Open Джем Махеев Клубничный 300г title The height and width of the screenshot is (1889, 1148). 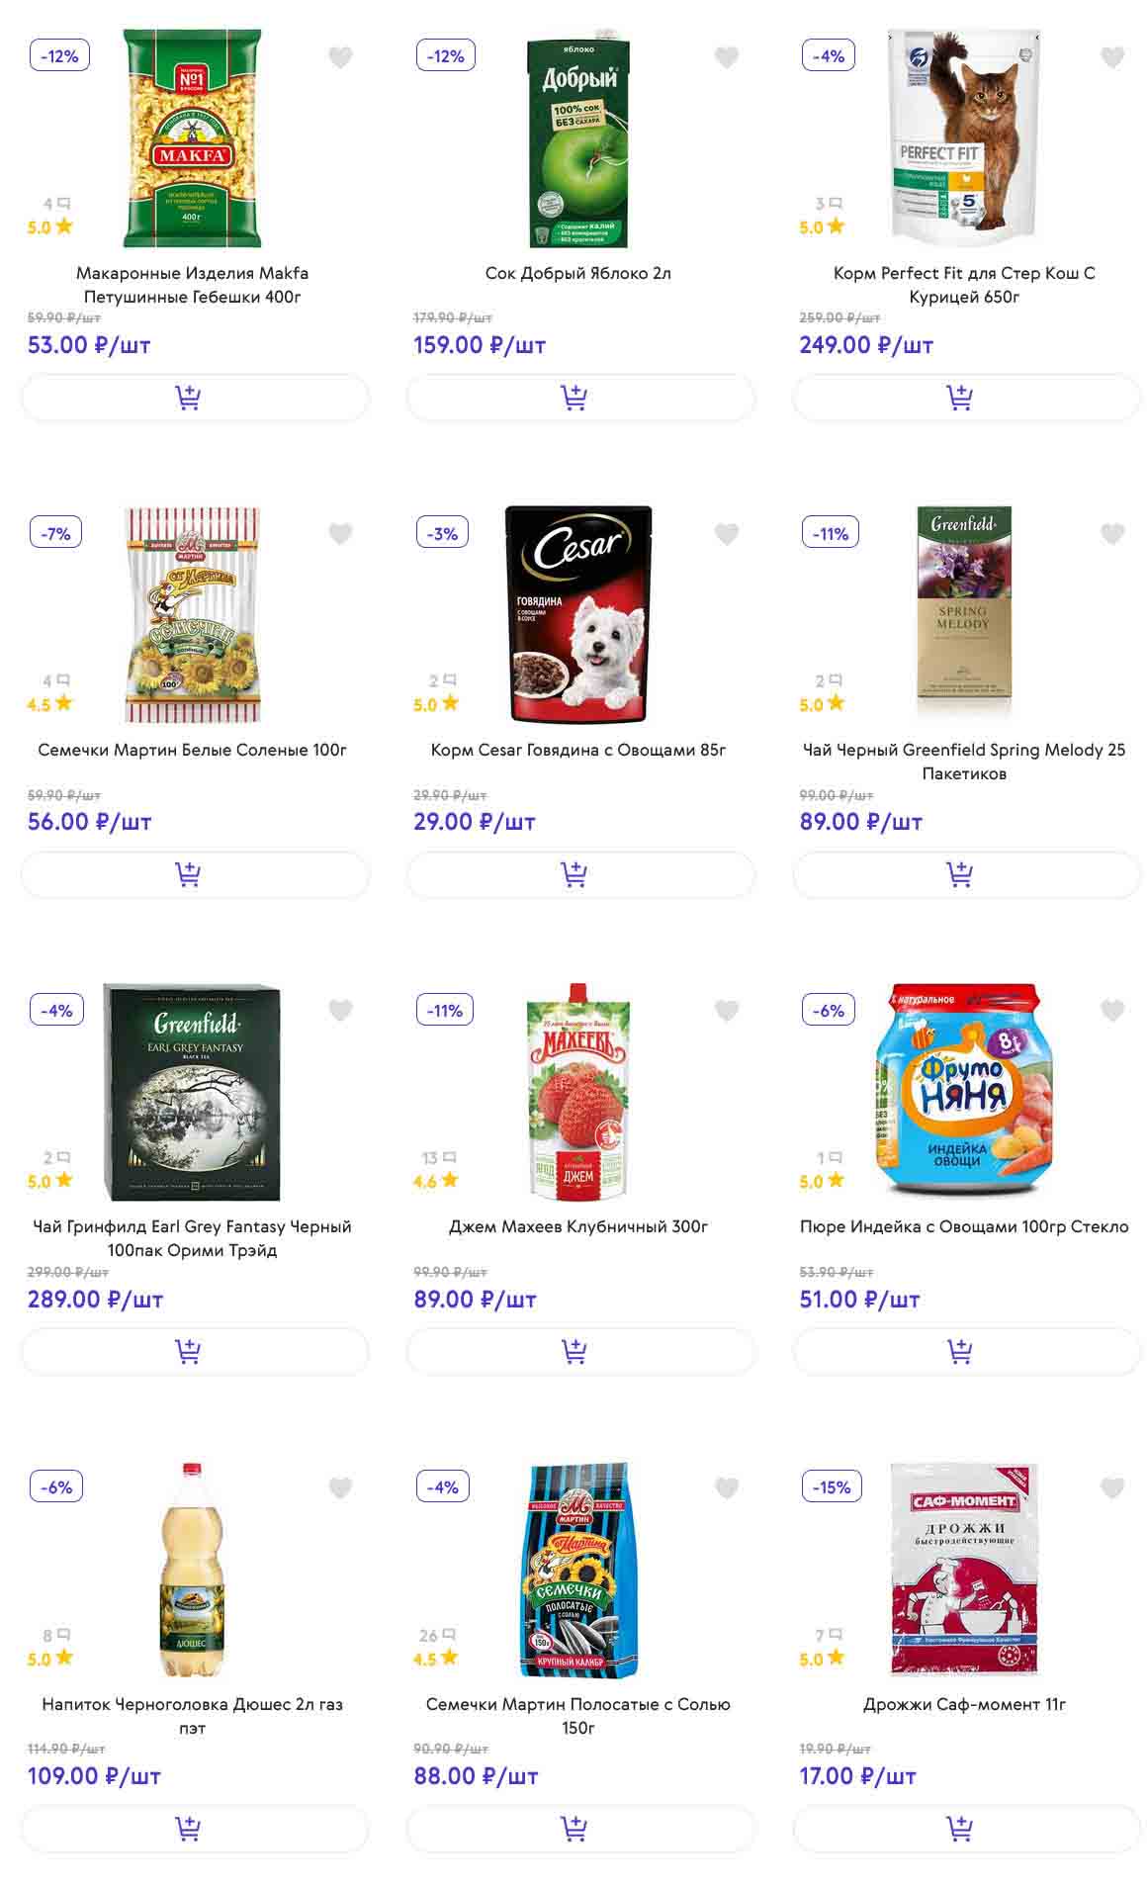point(578,1226)
